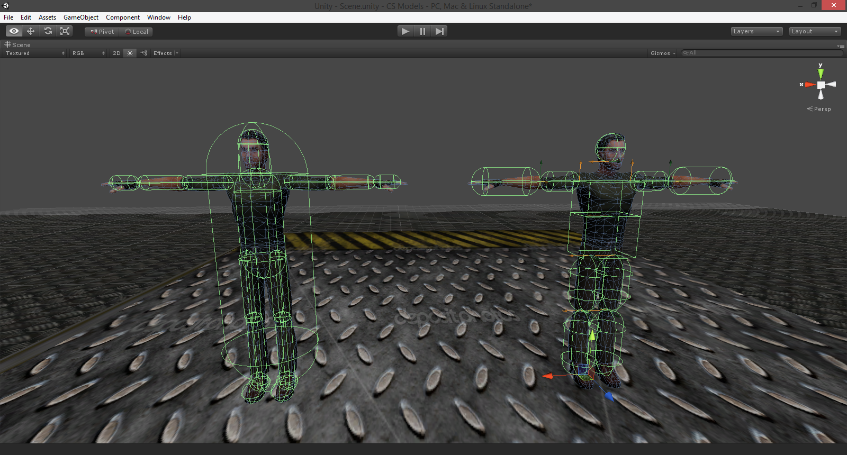Click the Step forward button
Image resolution: width=847 pixels, height=455 pixels.
pos(439,31)
